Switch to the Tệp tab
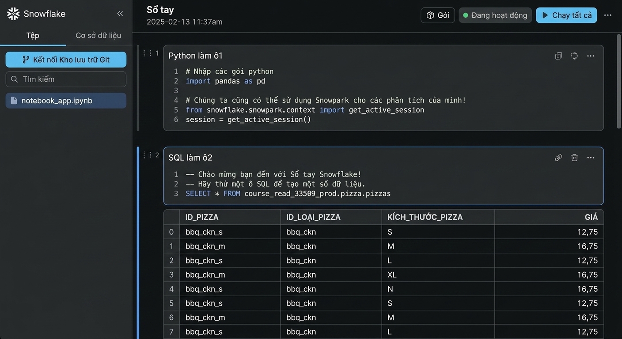Viewport: 622px width, 339px height. pyautogui.click(x=33, y=35)
